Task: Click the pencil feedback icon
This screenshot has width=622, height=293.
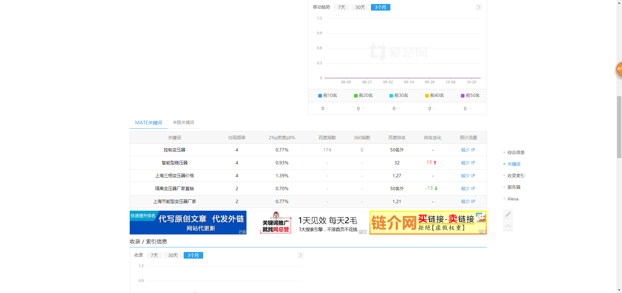Action: pos(508,214)
